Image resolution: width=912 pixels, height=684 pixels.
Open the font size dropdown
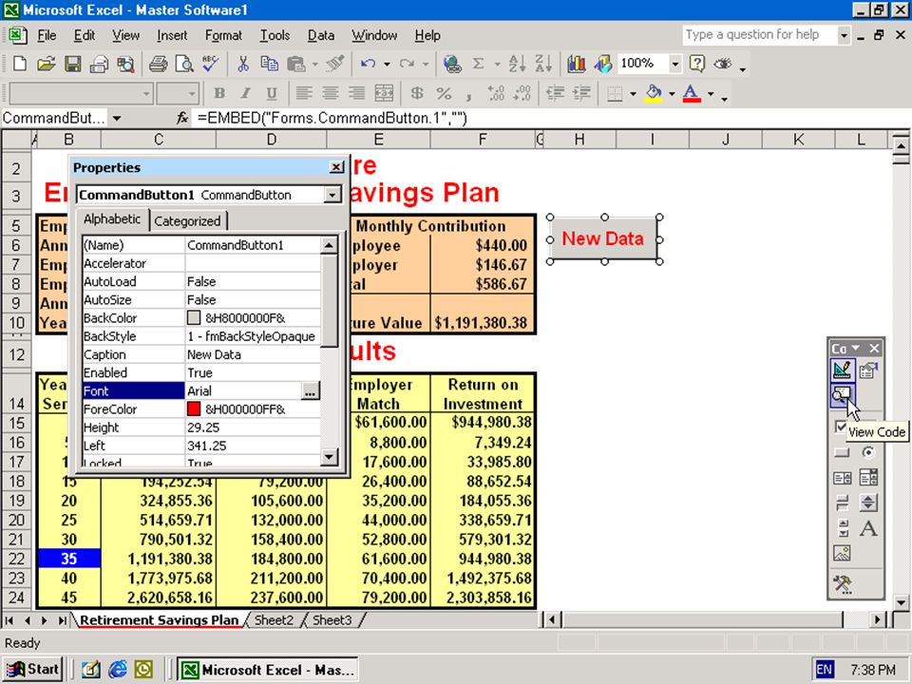[191, 93]
